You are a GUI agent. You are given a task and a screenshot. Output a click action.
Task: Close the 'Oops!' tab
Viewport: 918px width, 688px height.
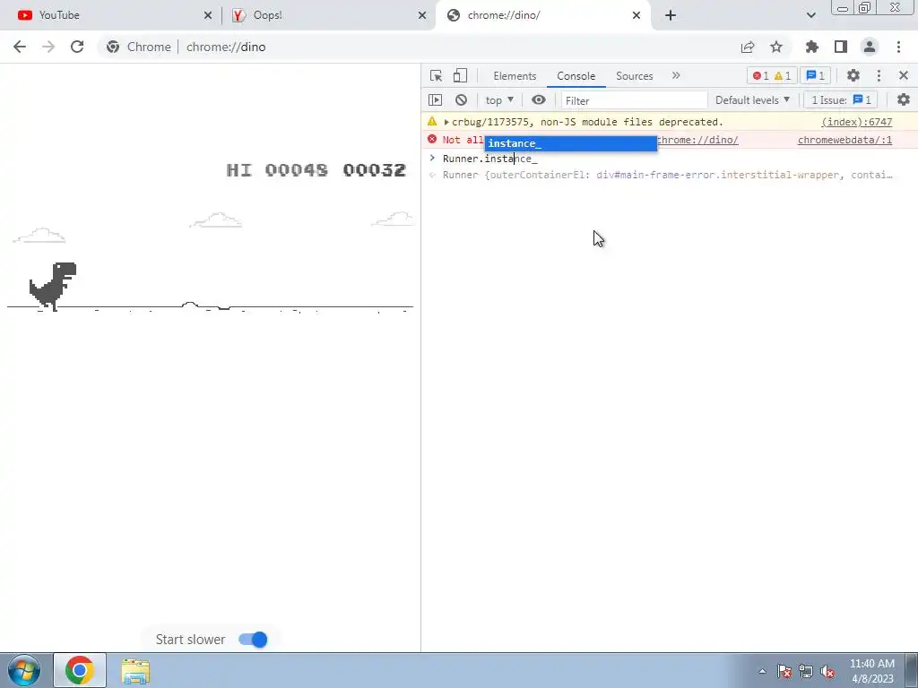[x=422, y=15]
